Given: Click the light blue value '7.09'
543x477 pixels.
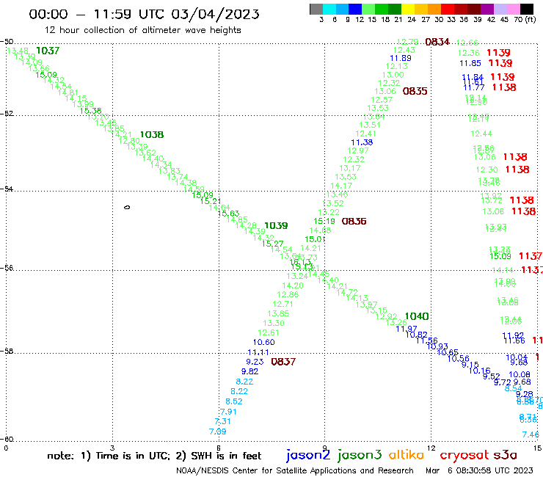Looking at the screenshot, I should coord(218,432).
